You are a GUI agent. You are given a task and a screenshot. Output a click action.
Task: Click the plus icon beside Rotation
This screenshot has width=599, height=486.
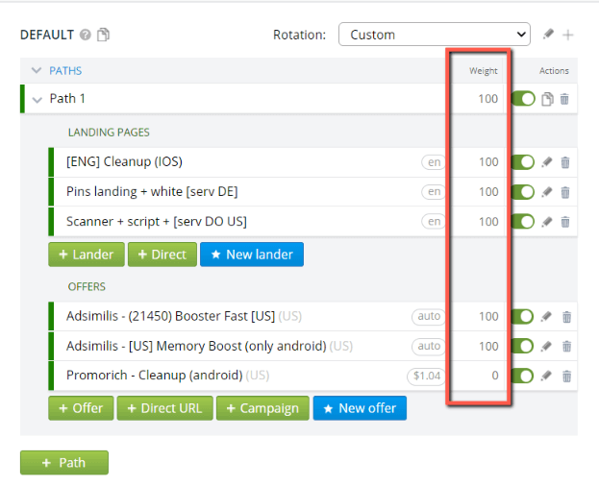568,36
